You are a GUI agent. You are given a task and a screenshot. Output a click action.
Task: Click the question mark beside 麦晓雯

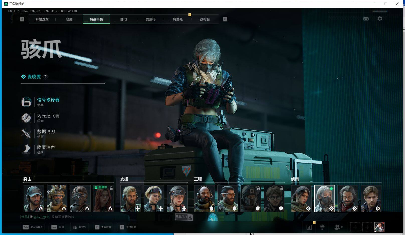pyautogui.click(x=45, y=77)
